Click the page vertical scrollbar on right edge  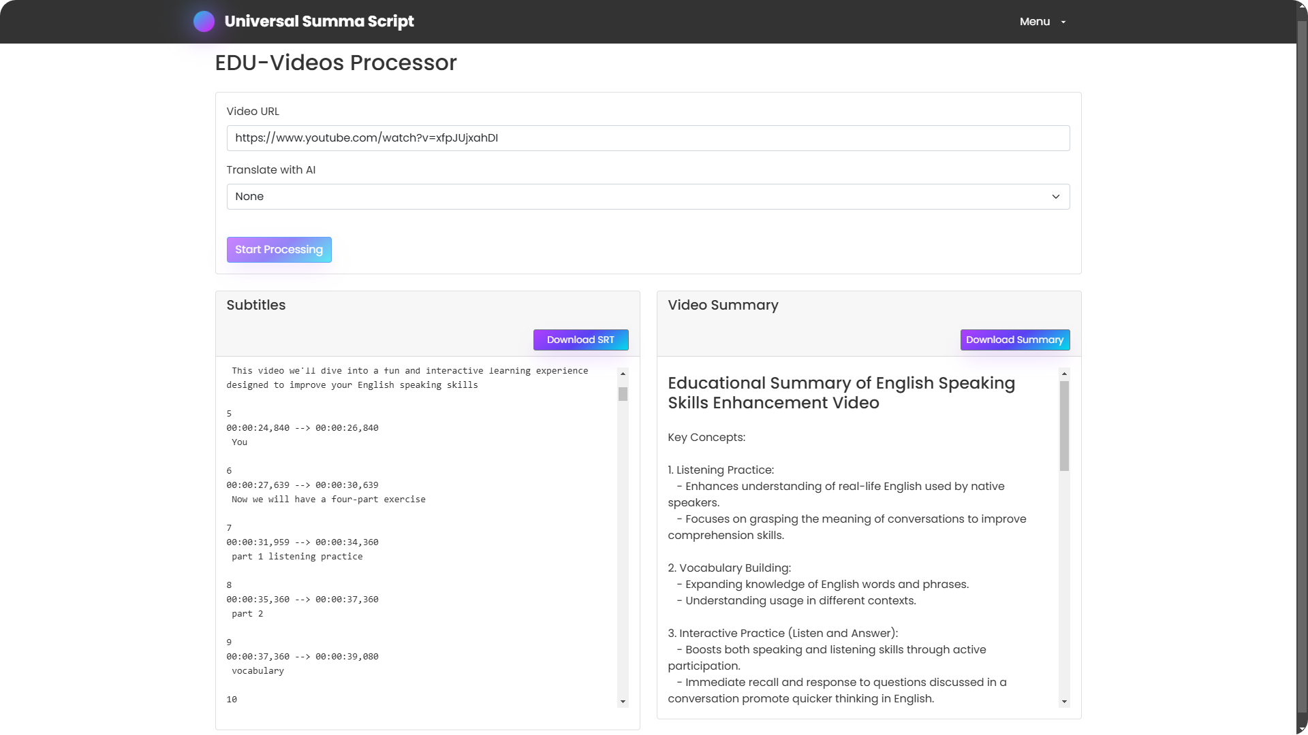pos(1302,367)
